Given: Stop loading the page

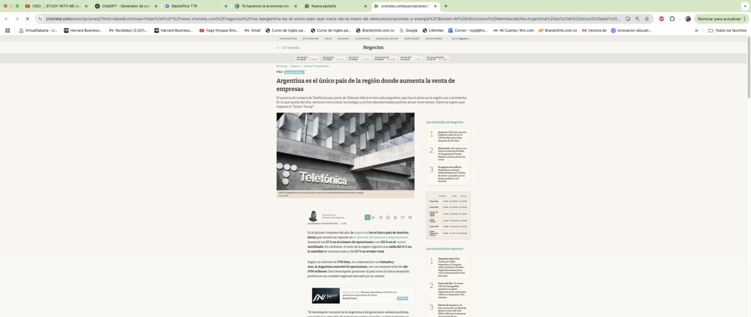Looking at the screenshot, I should click(27, 19).
